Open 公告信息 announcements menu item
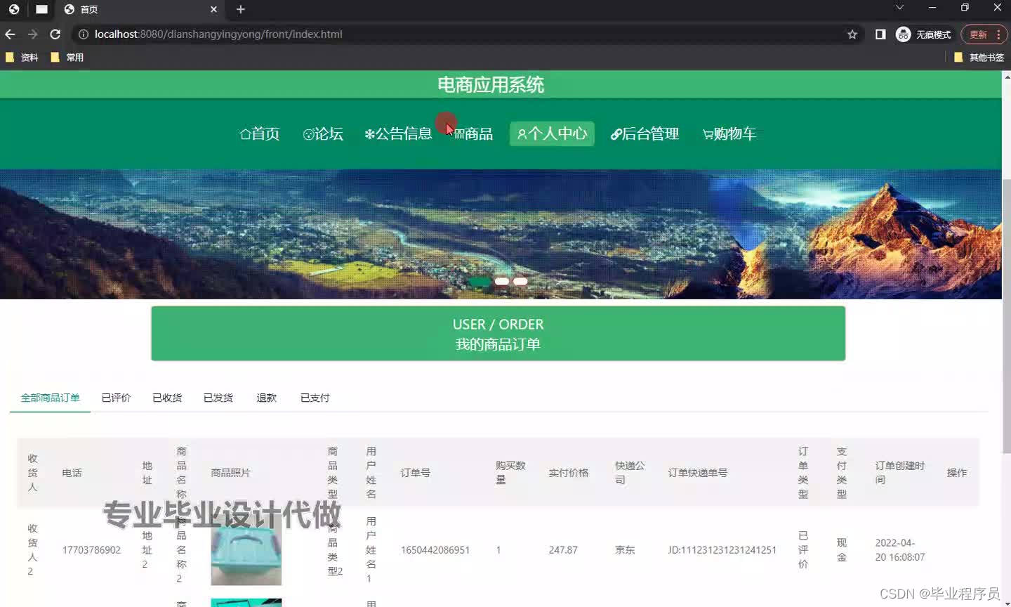 pos(398,133)
